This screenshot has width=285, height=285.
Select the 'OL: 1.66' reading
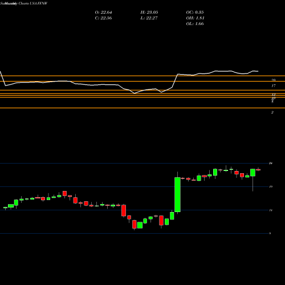tap(195, 24)
